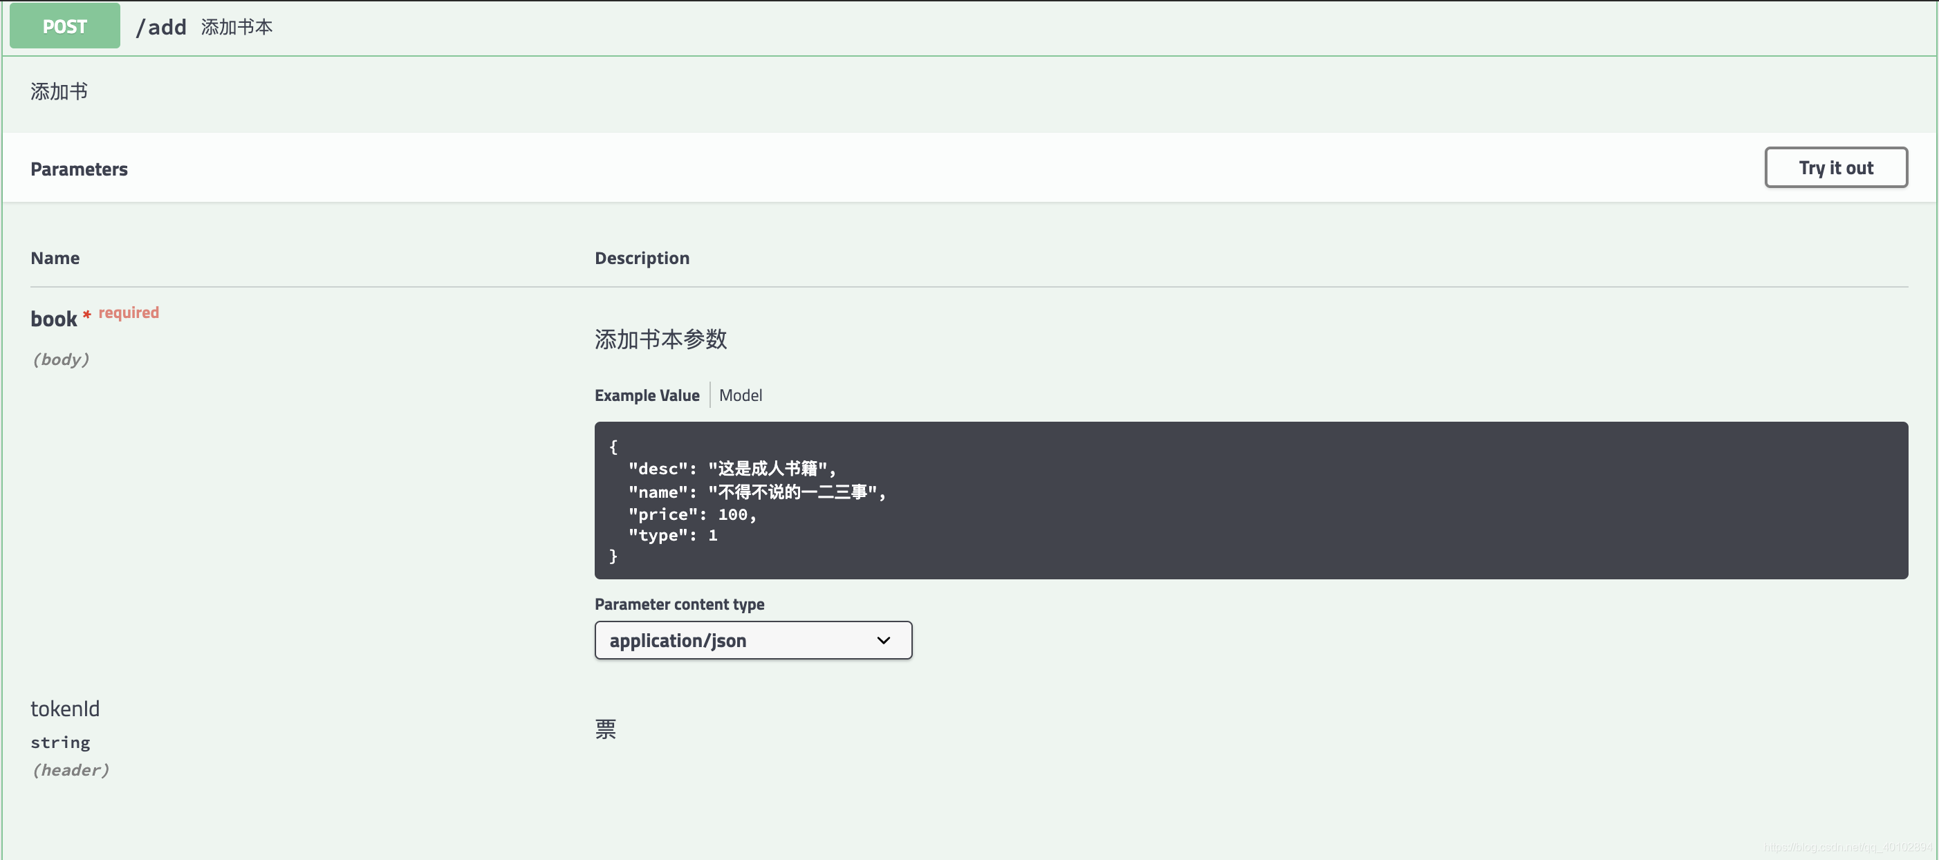Click the example JSON code block
This screenshot has height=860, width=1939.
1250,501
